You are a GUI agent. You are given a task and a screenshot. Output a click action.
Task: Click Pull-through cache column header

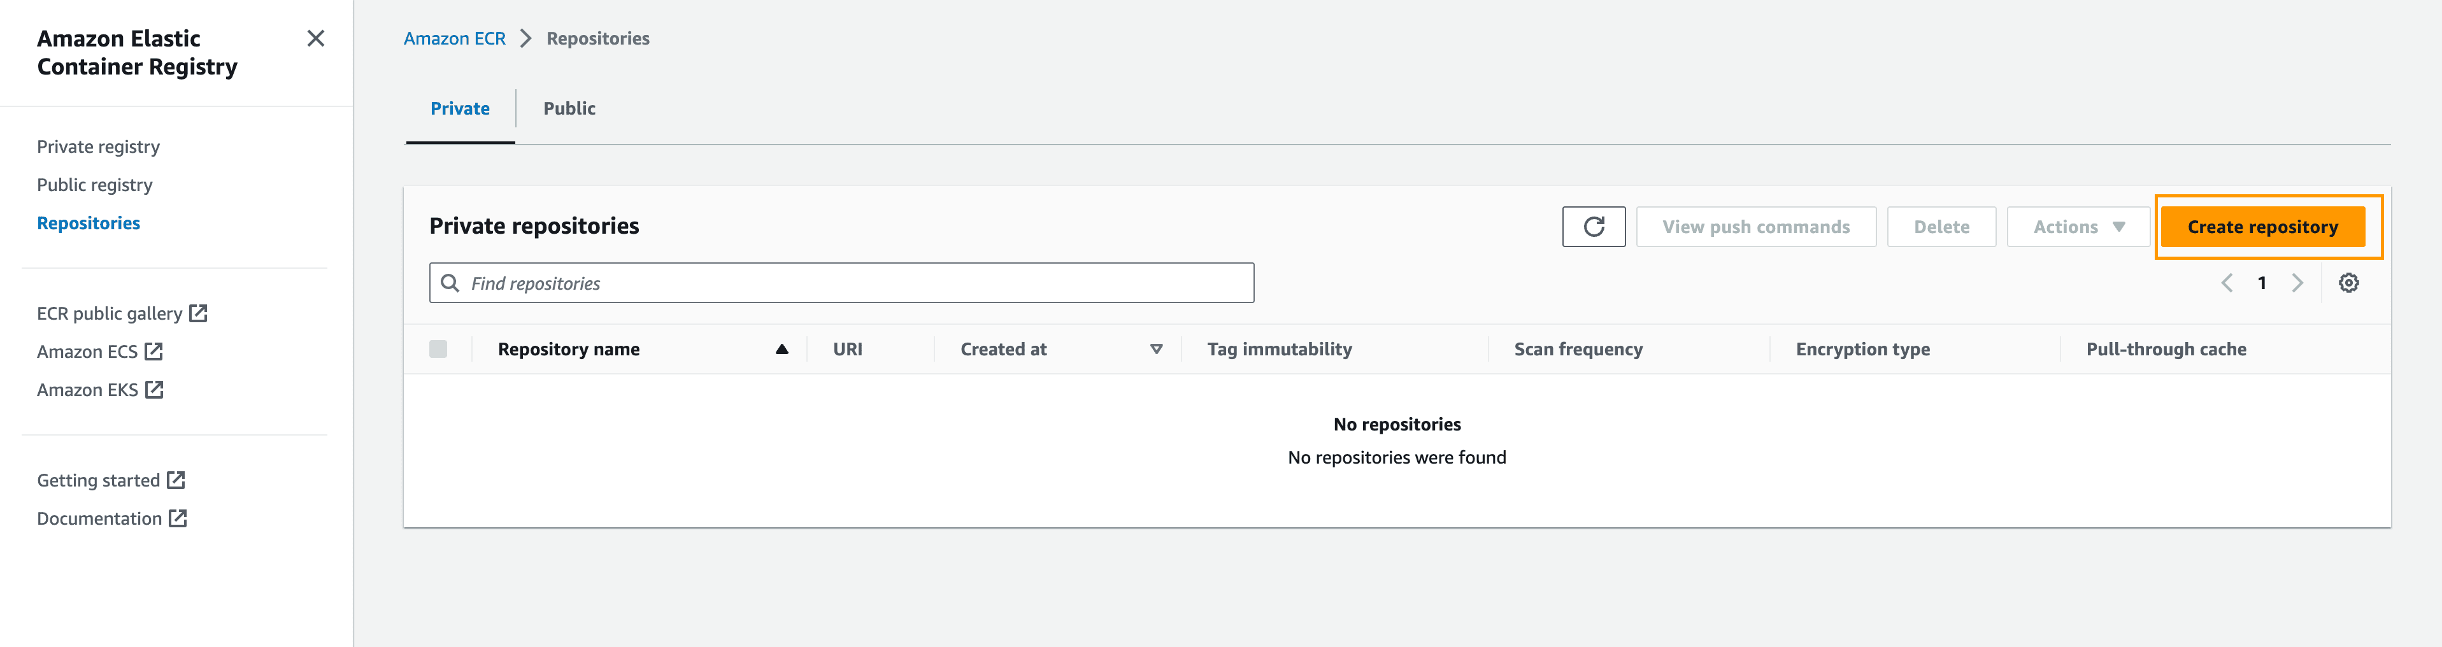(x=2165, y=350)
